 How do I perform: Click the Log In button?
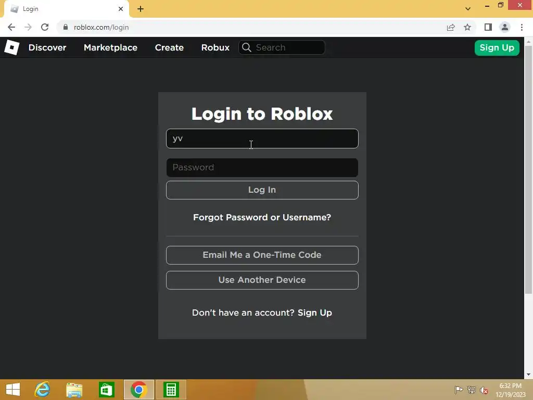tap(262, 190)
